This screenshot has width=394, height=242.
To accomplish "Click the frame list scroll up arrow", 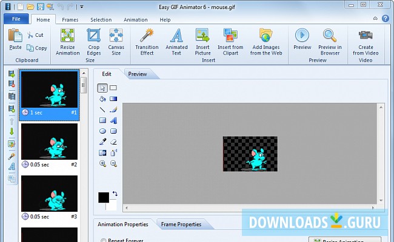I will 84,73.
